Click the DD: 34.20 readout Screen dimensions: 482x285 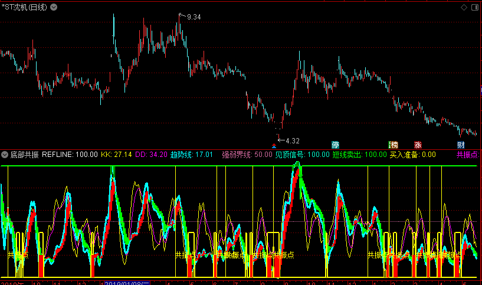coord(151,155)
